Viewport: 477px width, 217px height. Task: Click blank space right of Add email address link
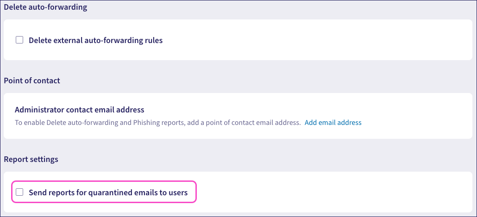click(x=417, y=123)
